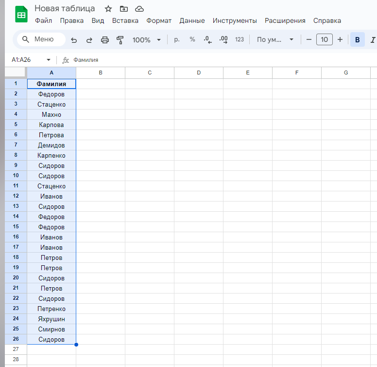Open the Формат menu
Viewport: 377px width, 367px height.
pyautogui.click(x=159, y=21)
